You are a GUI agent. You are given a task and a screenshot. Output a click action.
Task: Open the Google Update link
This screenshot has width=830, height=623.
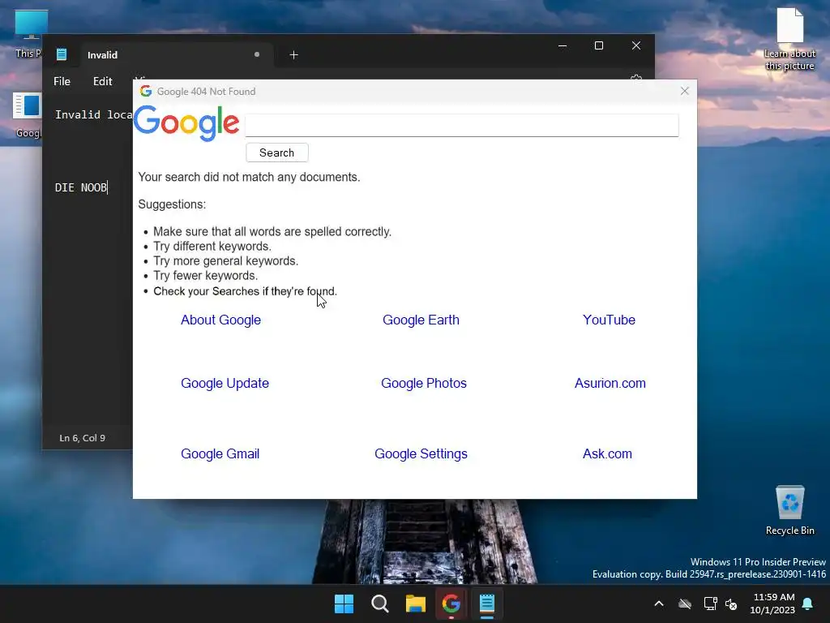tap(225, 383)
